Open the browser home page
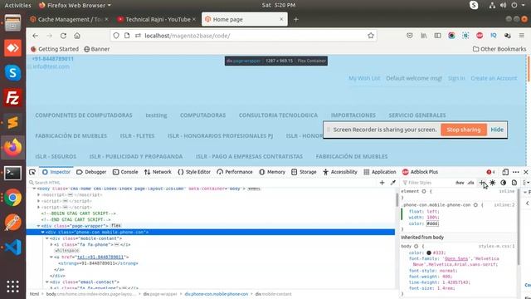This screenshot has width=531, height=299. pos(77,36)
